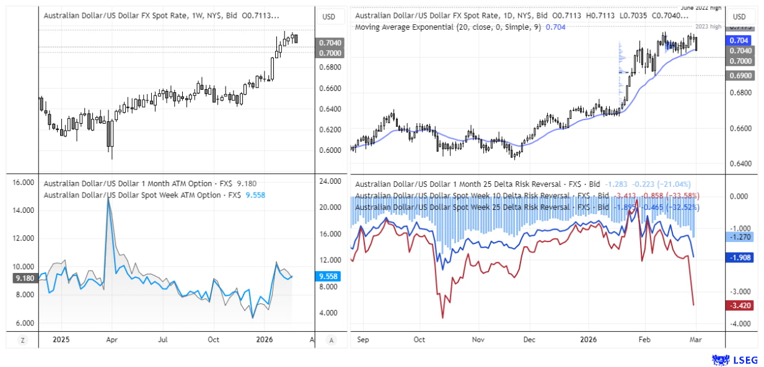Image resolution: width=764 pixels, height=367 pixels.
Task: Click the Feb label on the daily time axis
Action: click(x=645, y=340)
